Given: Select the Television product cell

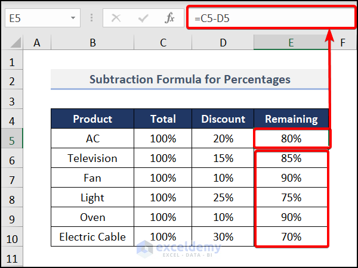Looking at the screenshot, I should coord(92,158).
